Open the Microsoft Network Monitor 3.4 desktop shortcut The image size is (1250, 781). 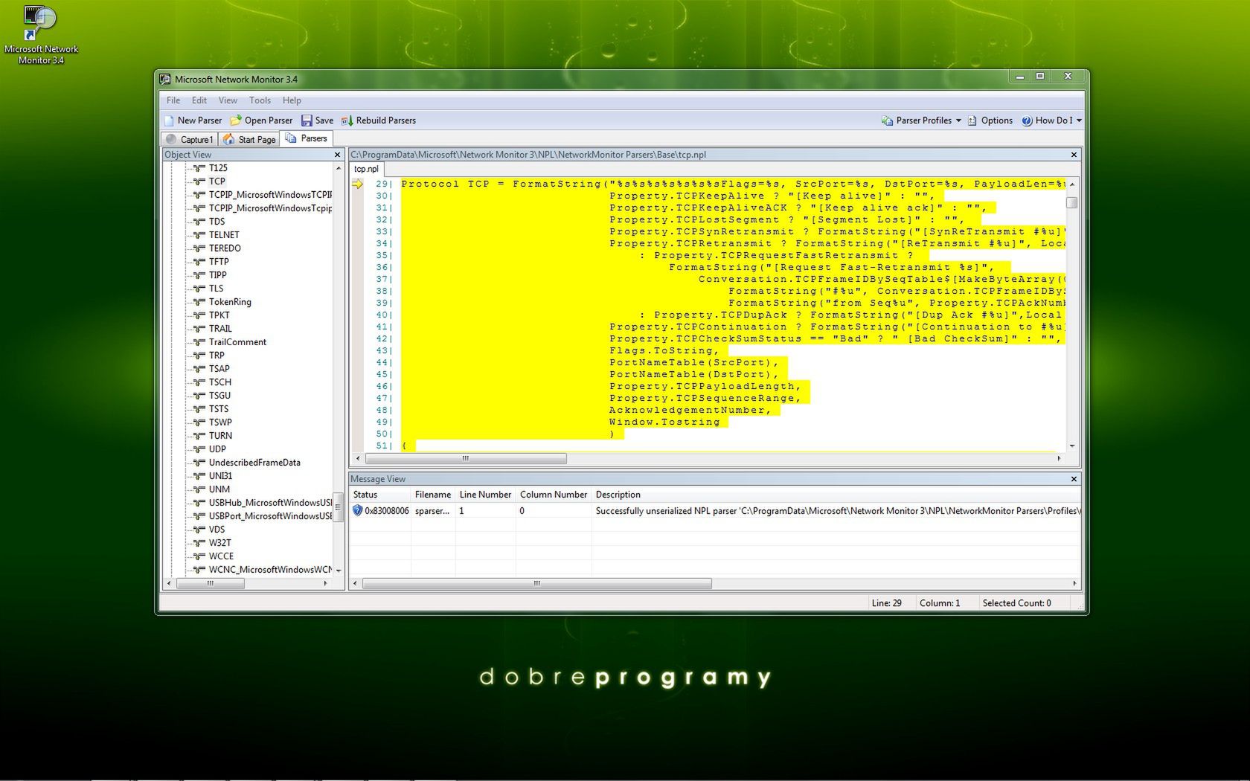(41, 34)
